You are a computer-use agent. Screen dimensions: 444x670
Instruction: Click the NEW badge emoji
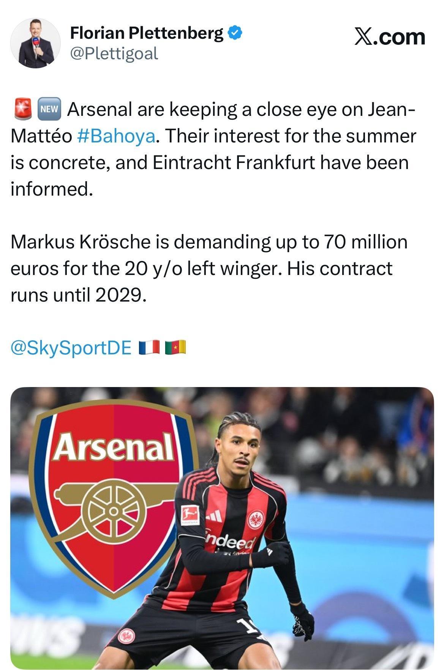[50, 109]
